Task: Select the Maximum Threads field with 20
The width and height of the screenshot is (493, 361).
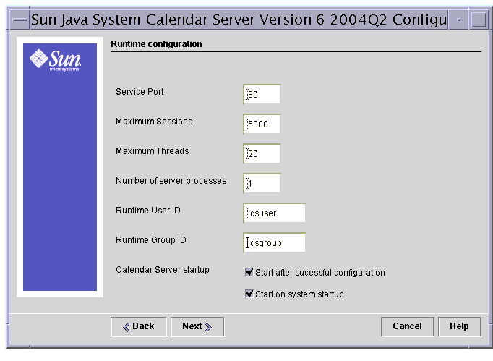Action: [x=262, y=153]
